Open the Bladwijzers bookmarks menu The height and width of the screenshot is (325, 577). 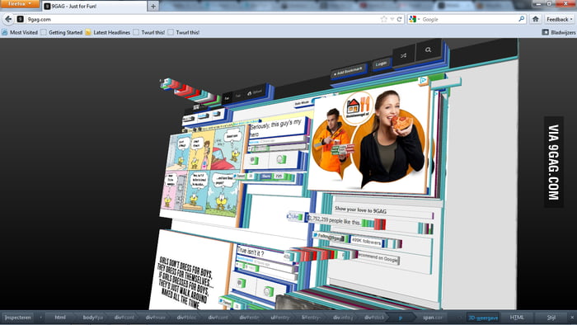click(559, 32)
